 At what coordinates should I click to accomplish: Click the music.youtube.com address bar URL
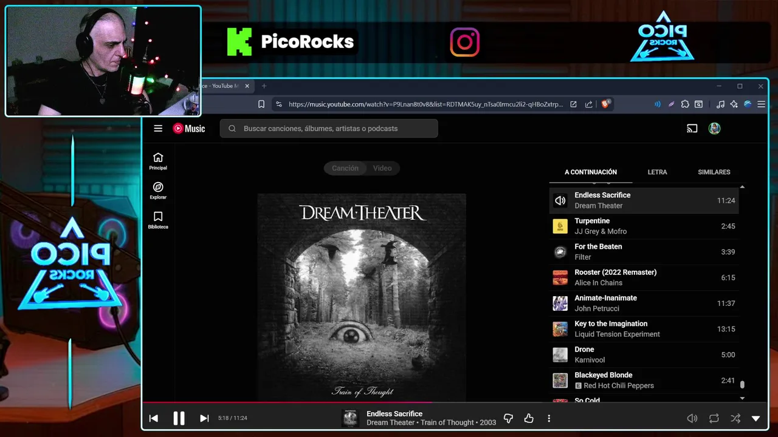425,104
